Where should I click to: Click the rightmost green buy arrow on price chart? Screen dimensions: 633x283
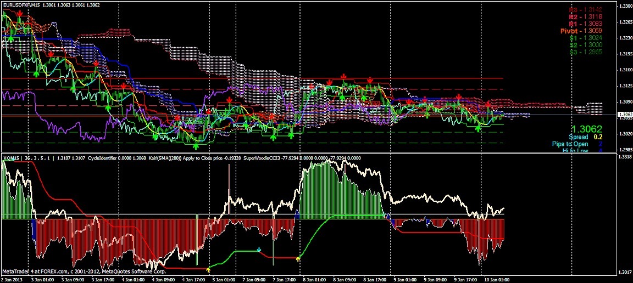coord(478,128)
